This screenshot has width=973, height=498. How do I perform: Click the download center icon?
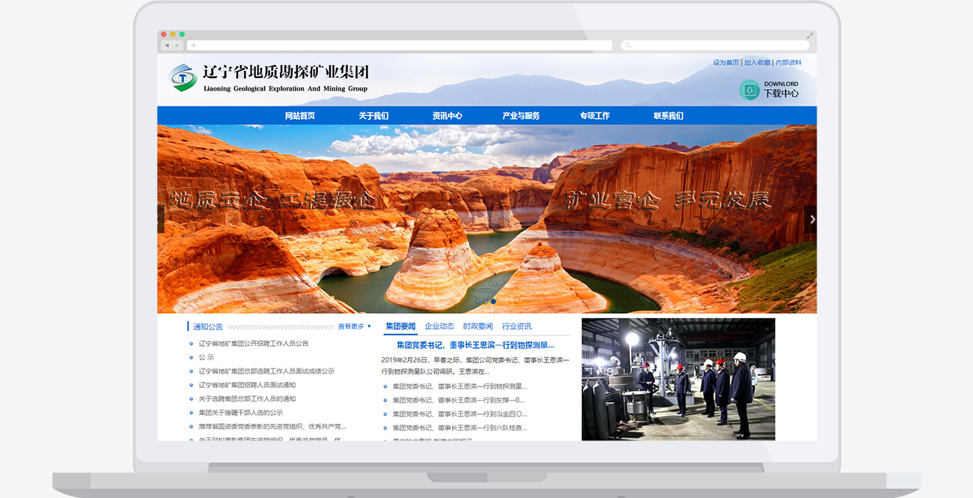click(x=749, y=90)
